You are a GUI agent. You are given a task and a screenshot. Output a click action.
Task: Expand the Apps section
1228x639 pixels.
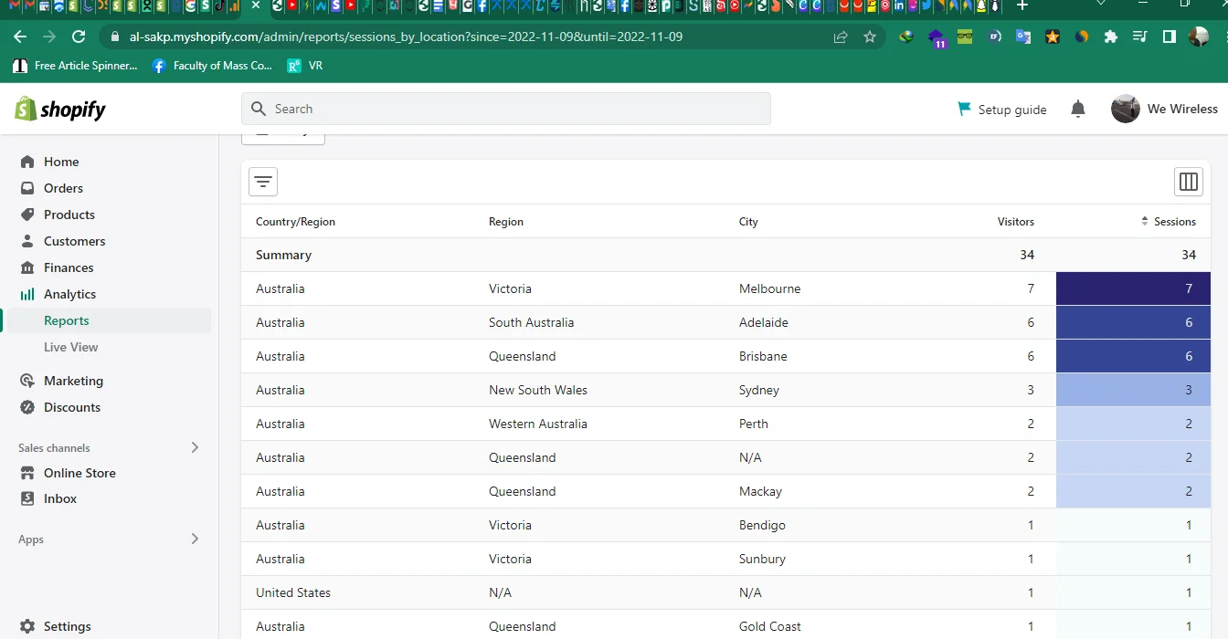194,539
